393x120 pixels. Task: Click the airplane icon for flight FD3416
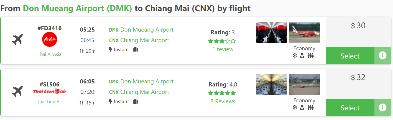click(17, 40)
